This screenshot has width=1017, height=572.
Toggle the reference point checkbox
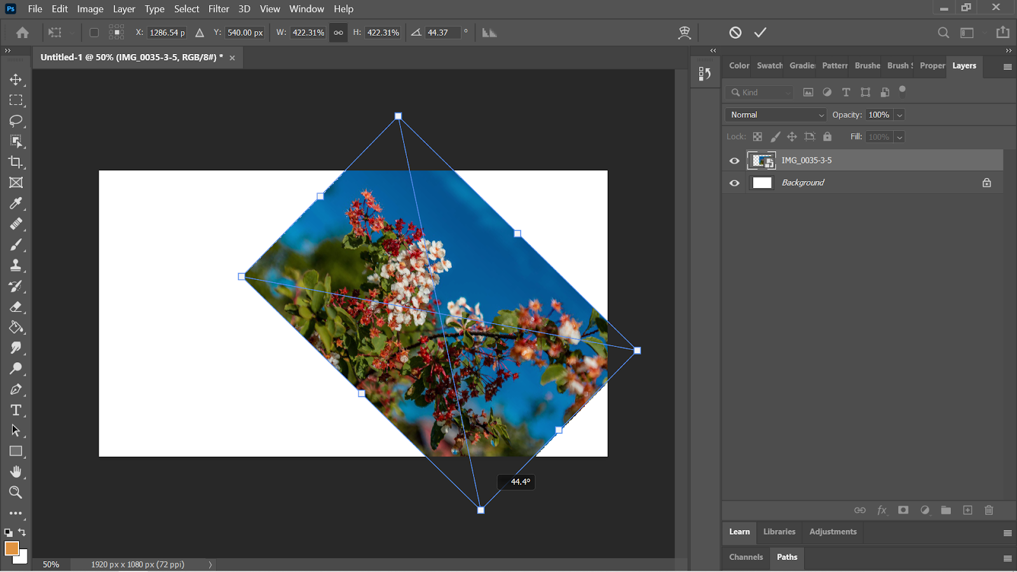tap(94, 32)
